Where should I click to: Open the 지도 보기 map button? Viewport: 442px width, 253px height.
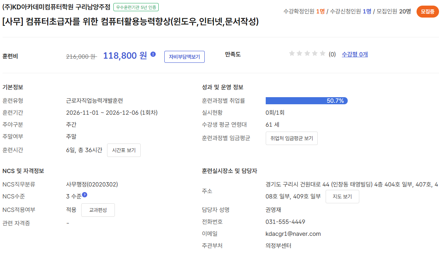pyautogui.click(x=342, y=197)
